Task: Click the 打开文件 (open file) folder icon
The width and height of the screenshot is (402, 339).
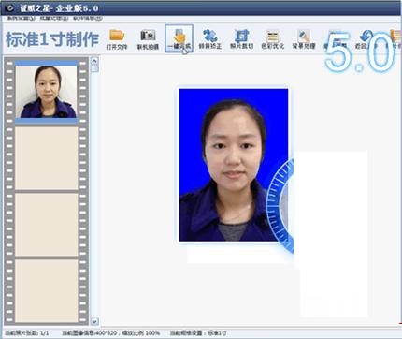Action: coord(117,39)
